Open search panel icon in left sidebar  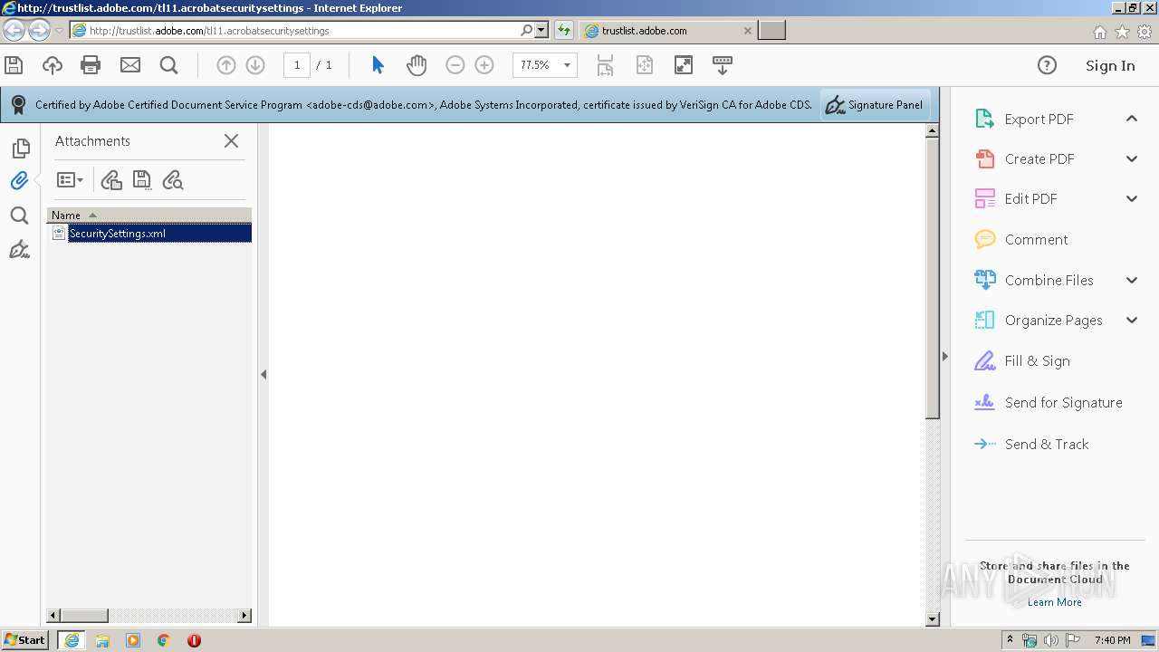pyautogui.click(x=19, y=216)
